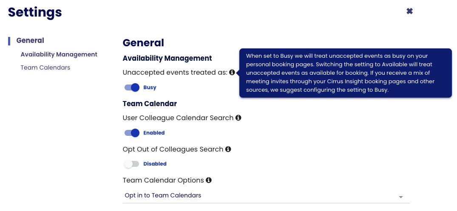Open the Team Calendar Options dropdown arrow
457x211 pixels.
coord(401,197)
